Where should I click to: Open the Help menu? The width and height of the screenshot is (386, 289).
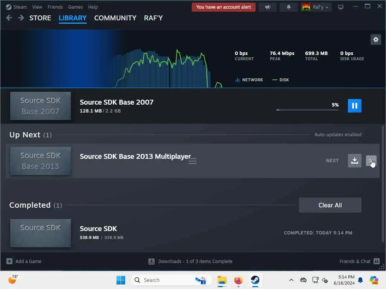click(x=93, y=7)
